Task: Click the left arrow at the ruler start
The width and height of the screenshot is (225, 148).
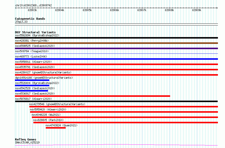Action: pyautogui.click(x=16, y=8)
